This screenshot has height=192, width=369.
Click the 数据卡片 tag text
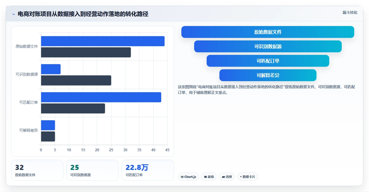click(x=249, y=177)
